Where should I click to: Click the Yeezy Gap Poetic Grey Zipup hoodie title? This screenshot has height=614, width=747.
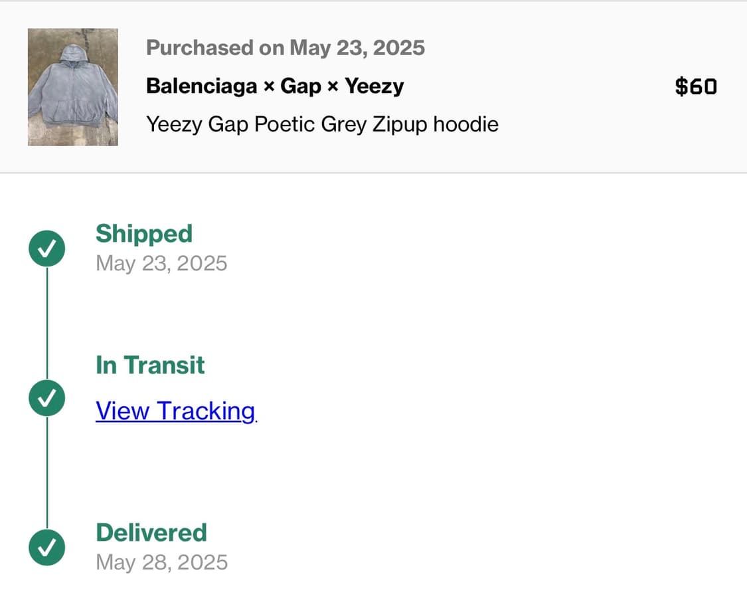[x=322, y=124]
